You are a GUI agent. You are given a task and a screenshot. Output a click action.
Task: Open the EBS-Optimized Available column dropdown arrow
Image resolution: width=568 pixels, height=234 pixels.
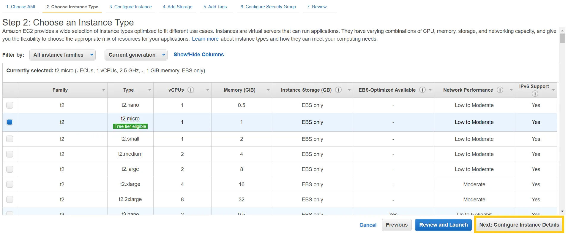pos(430,90)
